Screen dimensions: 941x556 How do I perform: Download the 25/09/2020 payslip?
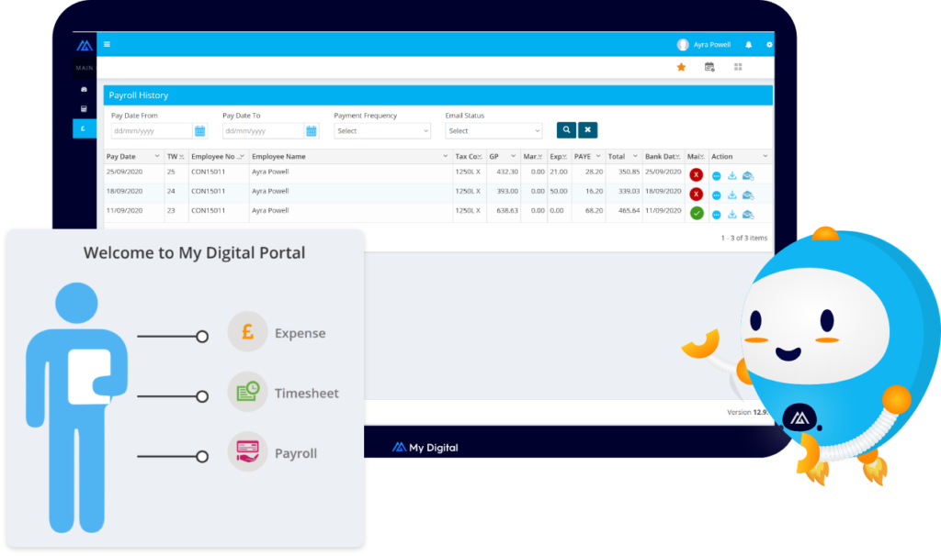pyautogui.click(x=732, y=175)
